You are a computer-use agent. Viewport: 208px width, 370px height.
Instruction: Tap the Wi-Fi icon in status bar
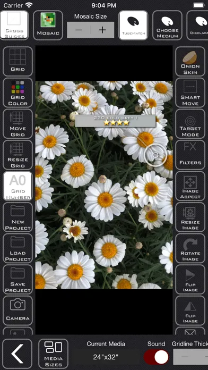coord(29,5)
